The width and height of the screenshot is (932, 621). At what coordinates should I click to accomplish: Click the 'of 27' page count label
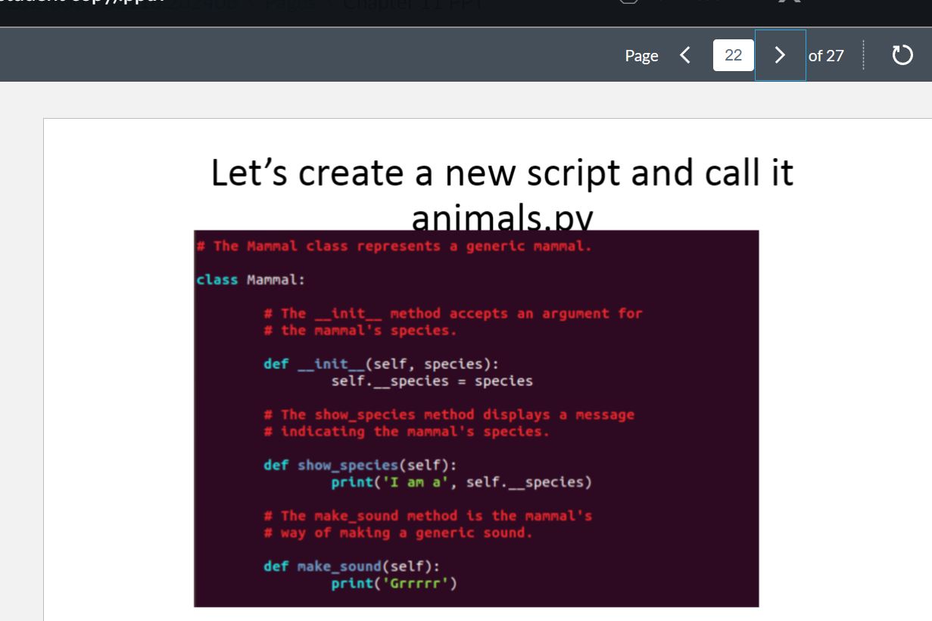pos(828,54)
